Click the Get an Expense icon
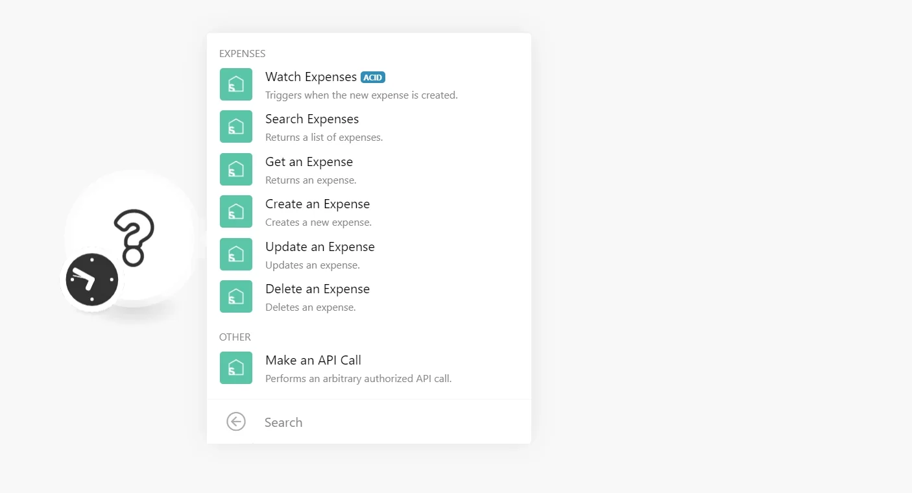912x493 pixels. point(236,169)
